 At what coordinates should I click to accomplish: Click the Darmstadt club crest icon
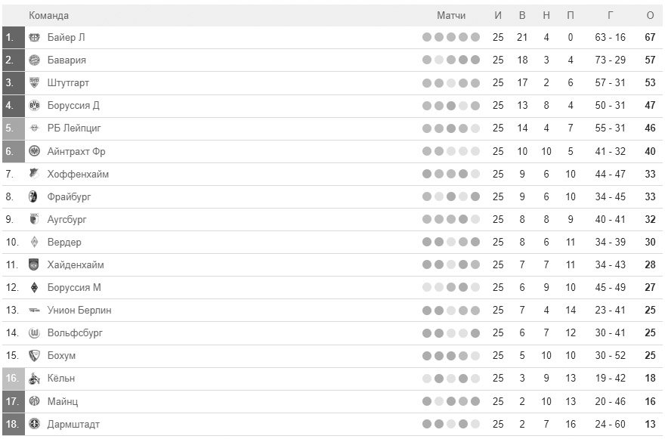pyautogui.click(x=34, y=424)
